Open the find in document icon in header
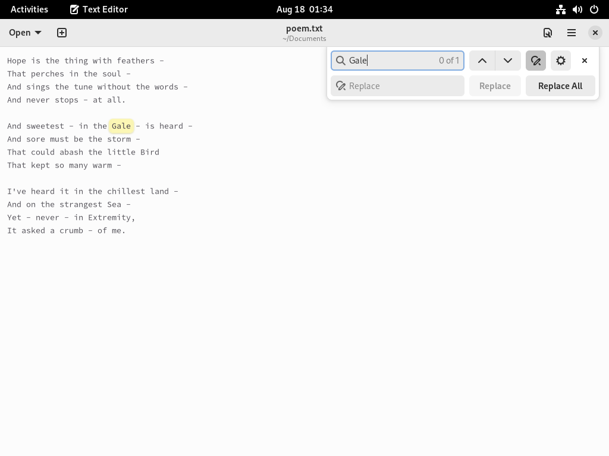The height and width of the screenshot is (456, 609). 548,33
